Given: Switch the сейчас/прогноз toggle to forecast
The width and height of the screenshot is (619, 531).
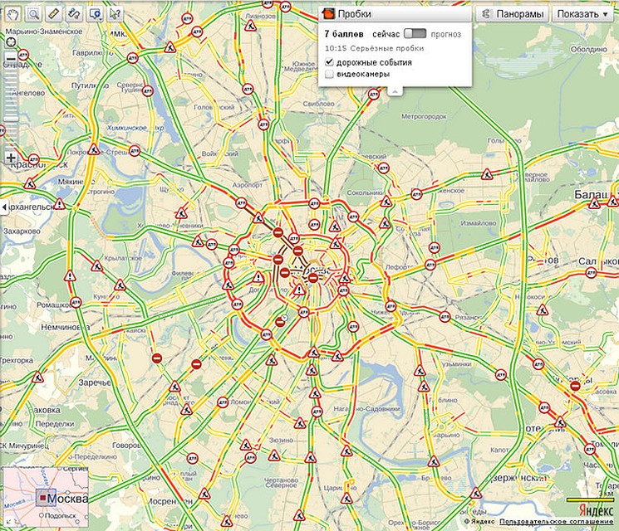Looking at the screenshot, I should (x=415, y=33).
